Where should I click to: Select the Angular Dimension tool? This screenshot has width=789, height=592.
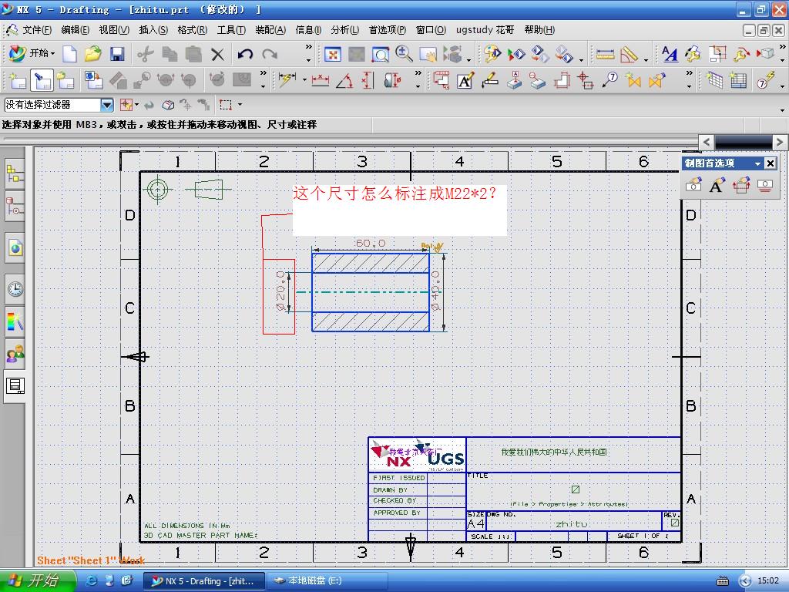[344, 80]
